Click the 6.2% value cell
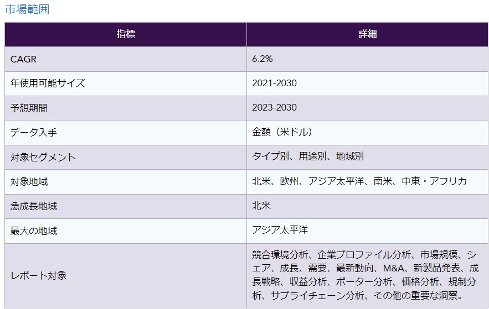Viewport: 489px width, 309px height. click(367, 59)
